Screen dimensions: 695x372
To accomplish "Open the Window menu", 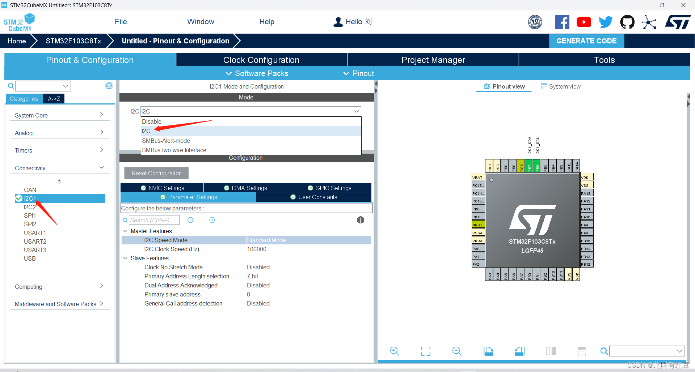I will (201, 21).
